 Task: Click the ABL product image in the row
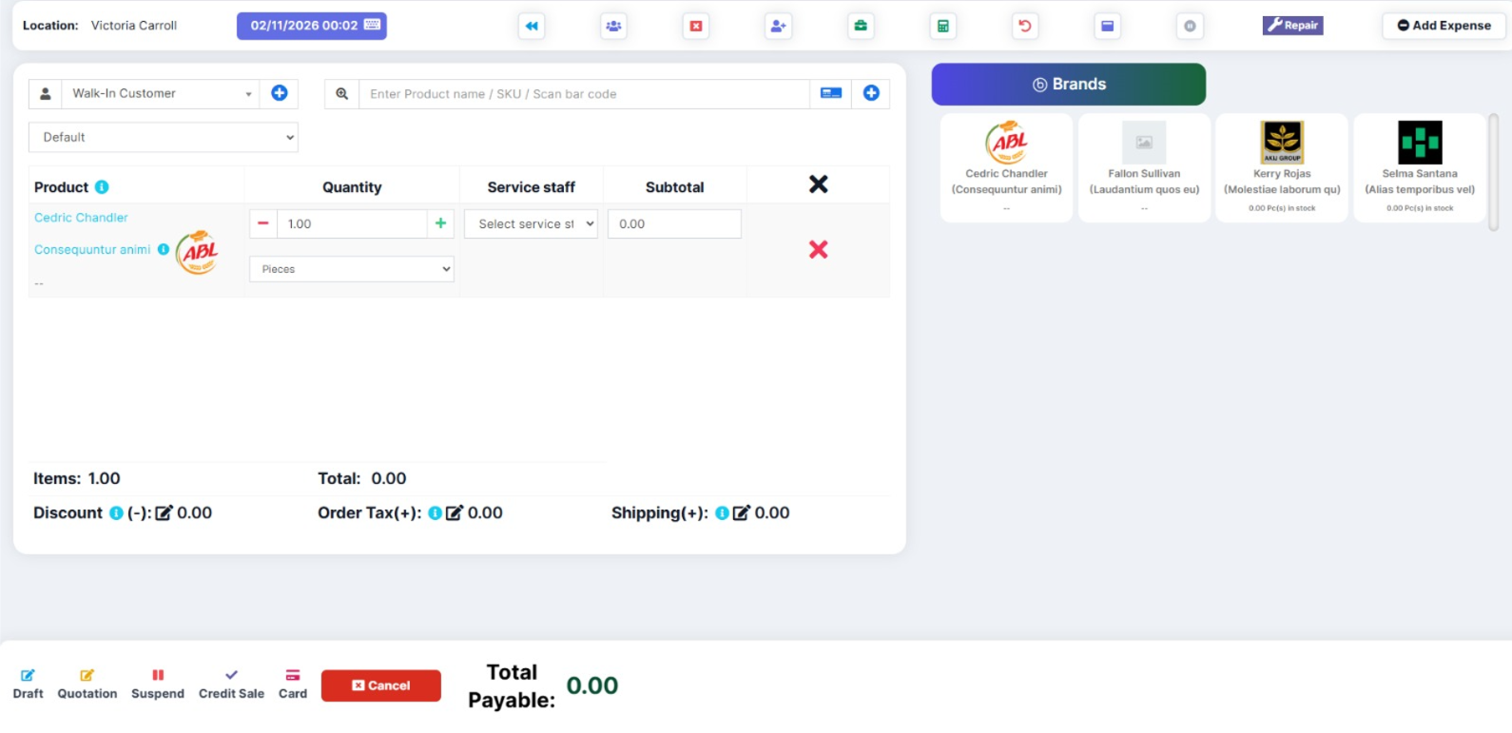click(x=198, y=252)
